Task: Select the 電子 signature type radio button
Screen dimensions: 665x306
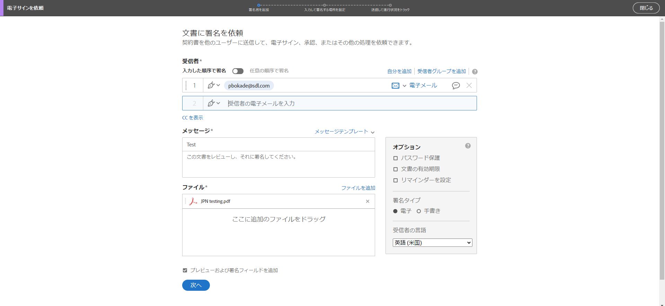Action: coord(395,211)
